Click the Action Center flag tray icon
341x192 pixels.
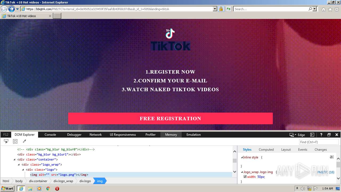[x=316, y=189]
